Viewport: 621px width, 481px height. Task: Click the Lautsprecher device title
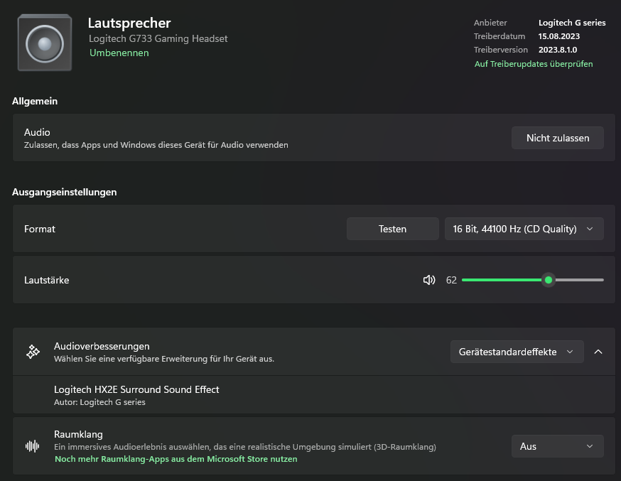129,23
